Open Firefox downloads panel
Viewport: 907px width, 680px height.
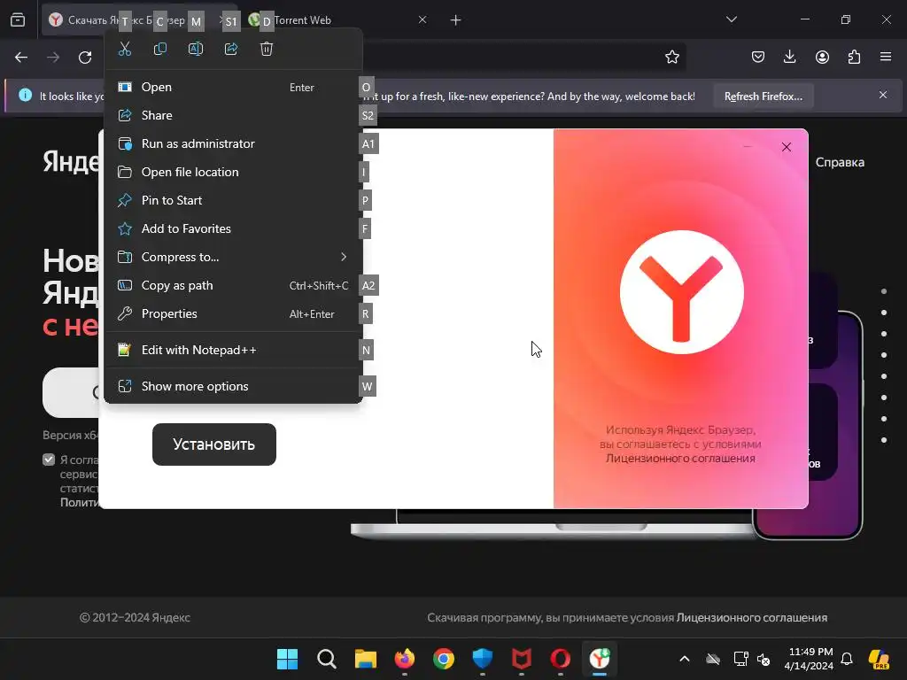click(789, 57)
